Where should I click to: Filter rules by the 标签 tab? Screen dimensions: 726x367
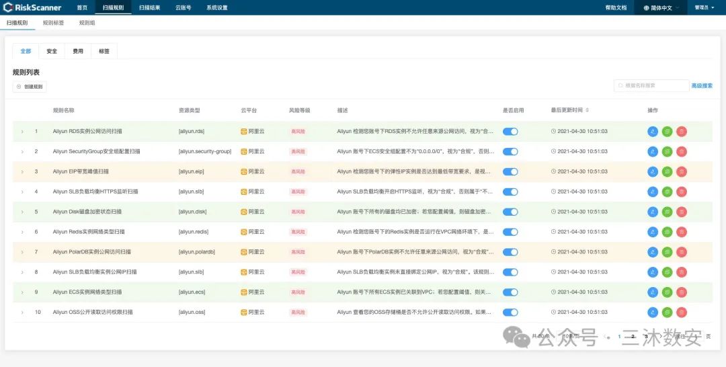(104, 51)
